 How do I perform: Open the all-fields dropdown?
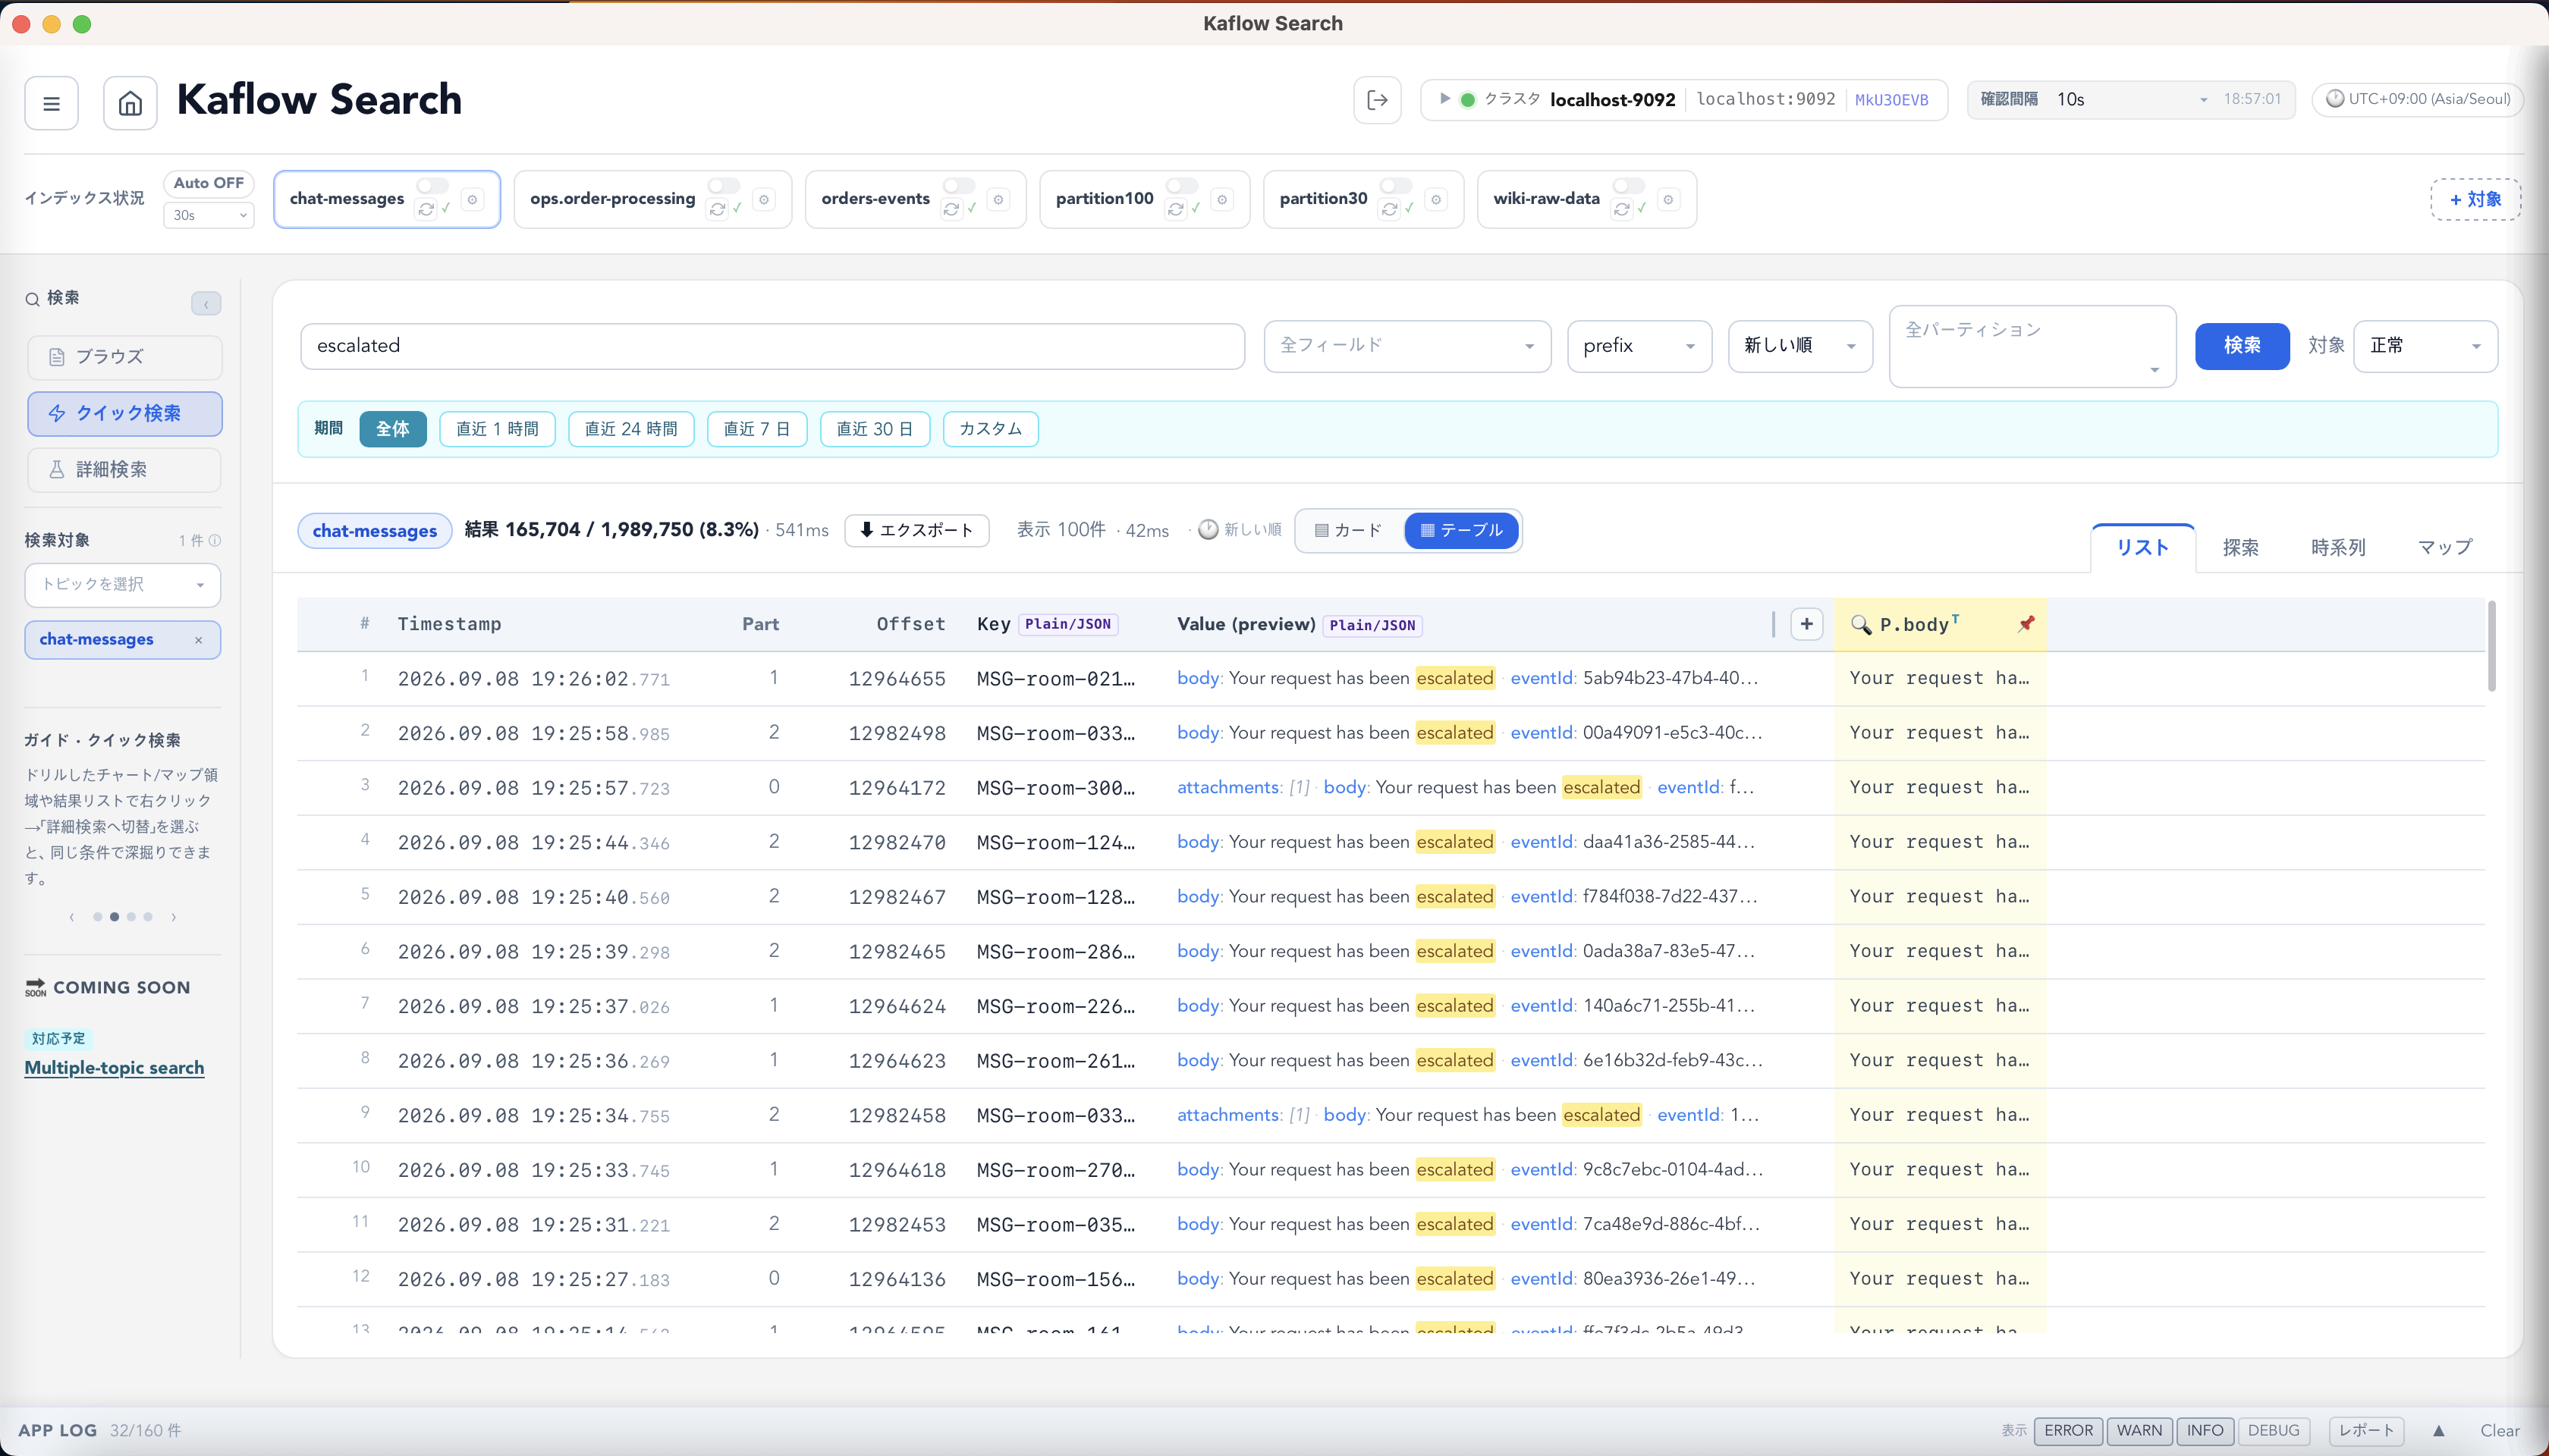(x=1407, y=346)
